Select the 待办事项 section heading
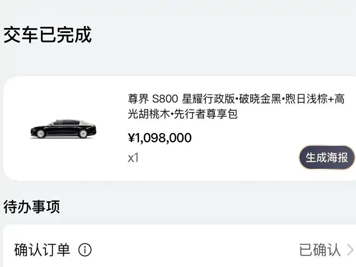The width and height of the screenshot is (356, 267). [x=32, y=207]
